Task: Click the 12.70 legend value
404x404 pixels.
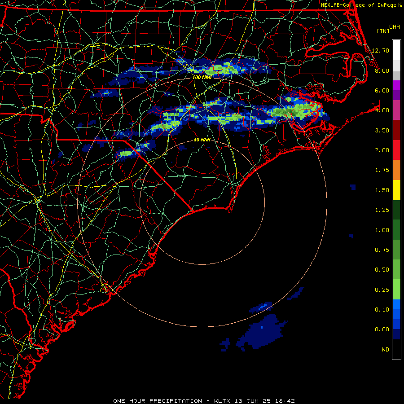Action: point(381,50)
